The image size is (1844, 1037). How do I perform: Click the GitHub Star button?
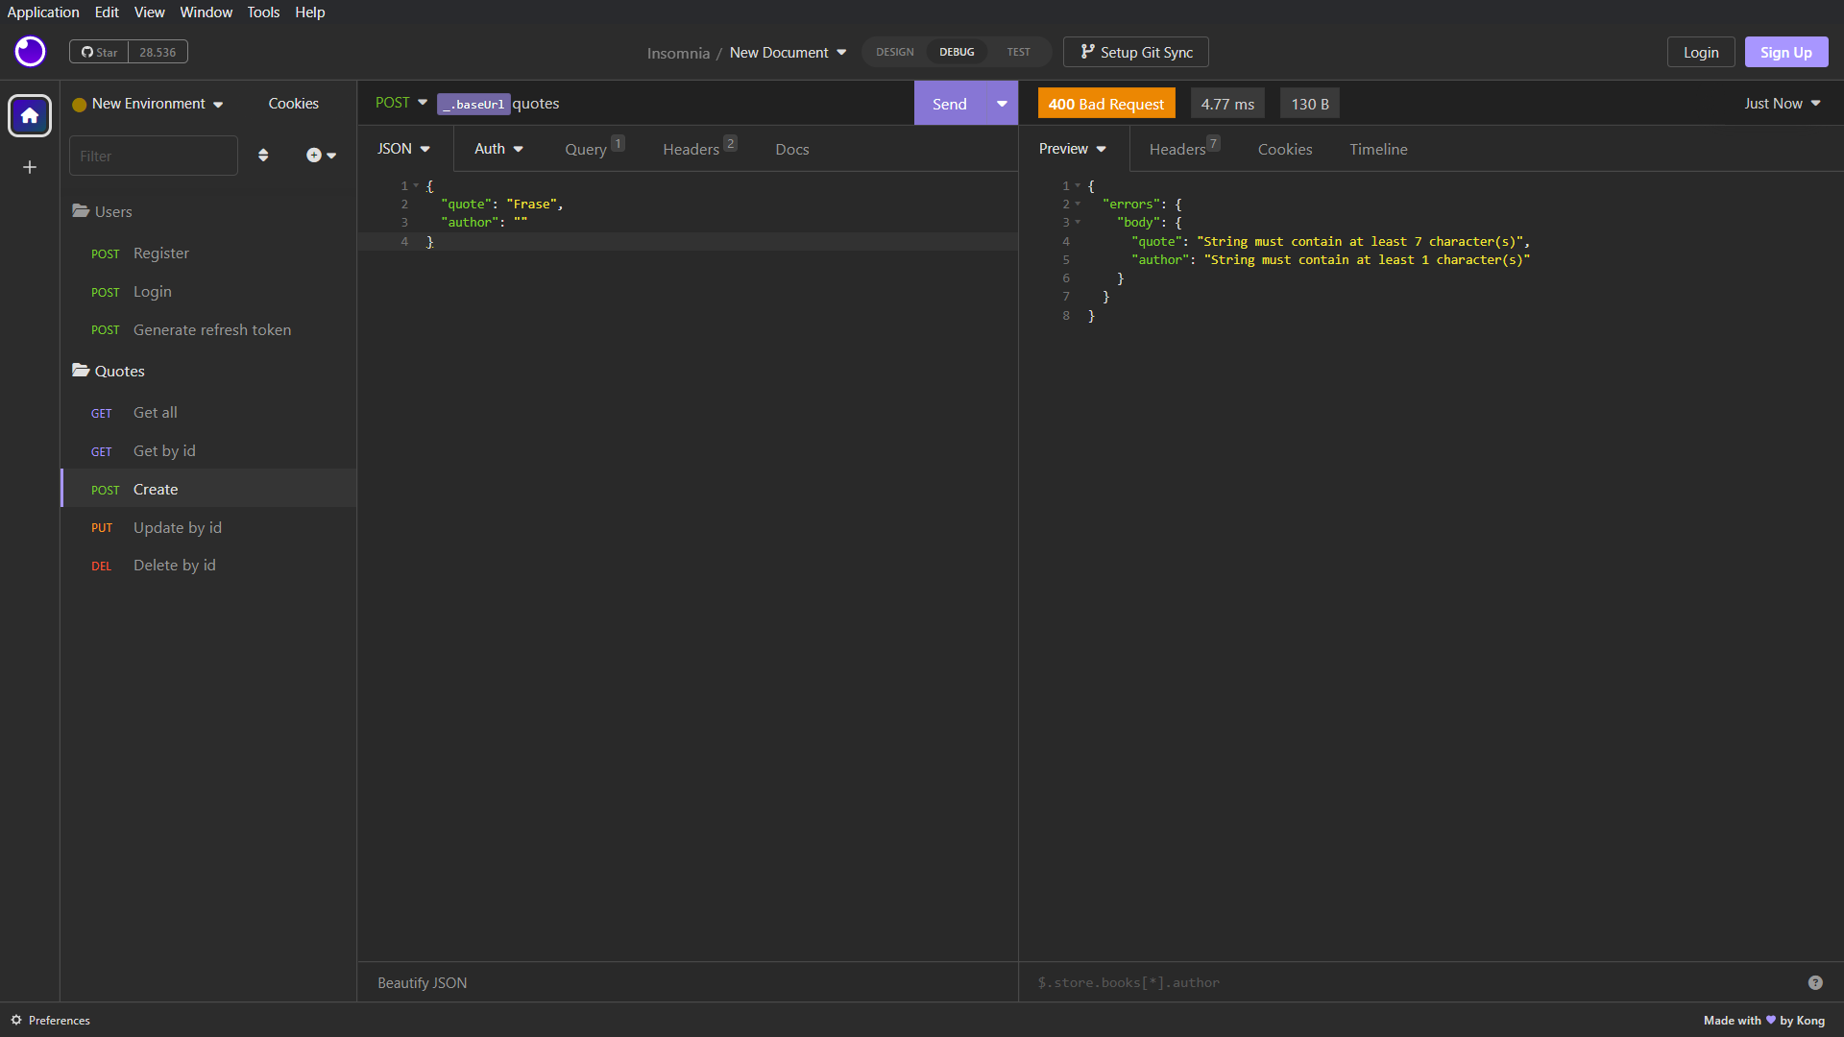[x=99, y=52]
